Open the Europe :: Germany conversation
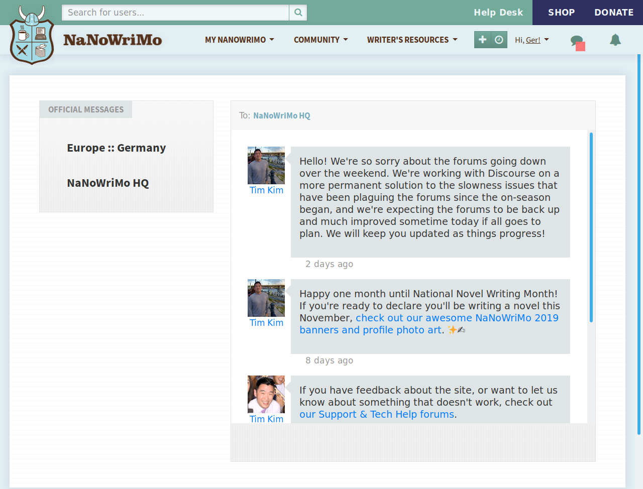The width and height of the screenshot is (643, 489). coord(117,148)
